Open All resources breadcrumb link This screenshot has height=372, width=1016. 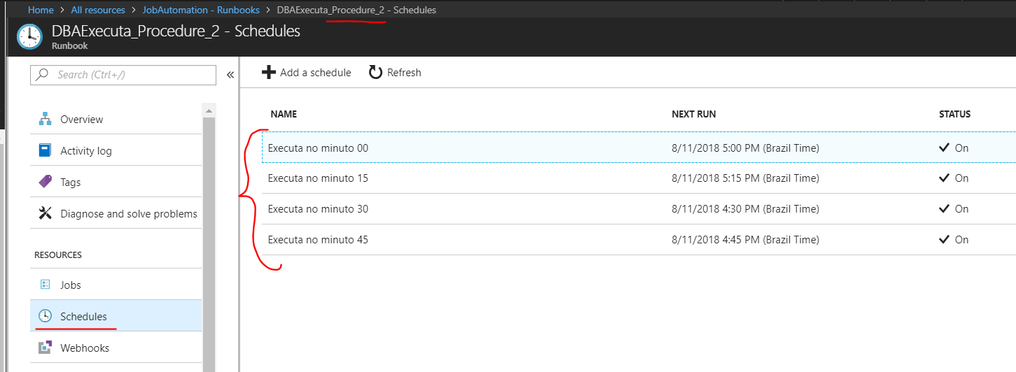(98, 10)
